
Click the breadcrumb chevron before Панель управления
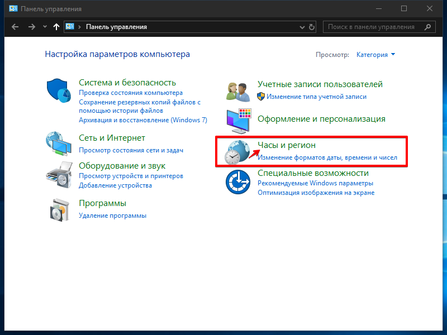pos(80,27)
